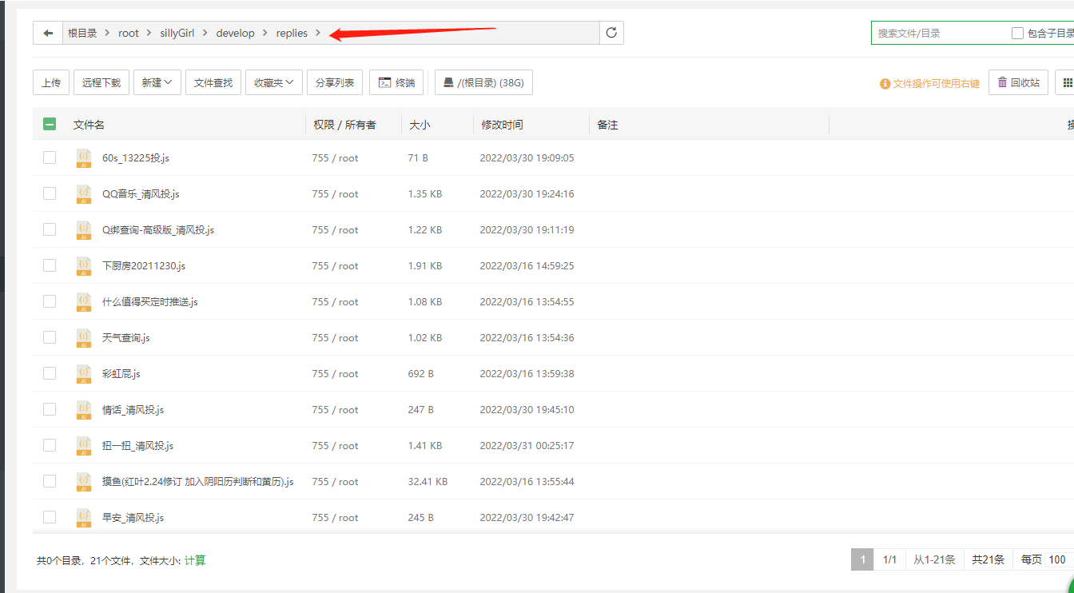1074x593 pixels.
Task: Open the file 60s_13225投.js
Action: point(136,158)
